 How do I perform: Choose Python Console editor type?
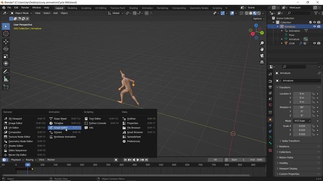pos(101,123)
